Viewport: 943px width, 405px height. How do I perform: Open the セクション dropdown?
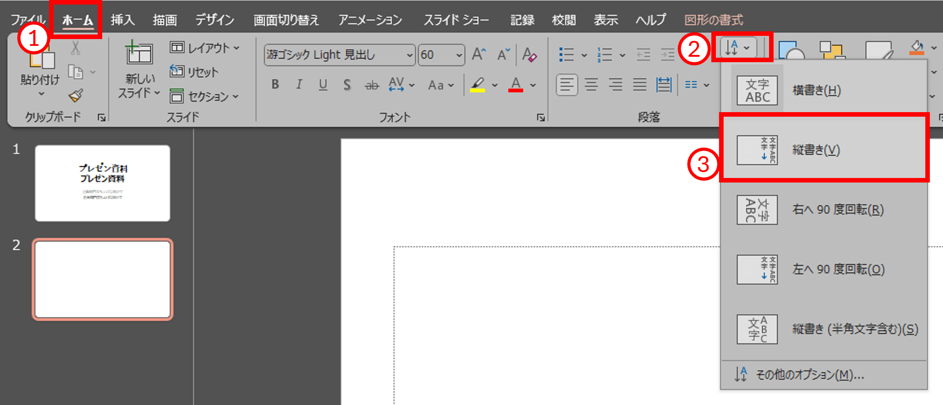coord(204,96)
